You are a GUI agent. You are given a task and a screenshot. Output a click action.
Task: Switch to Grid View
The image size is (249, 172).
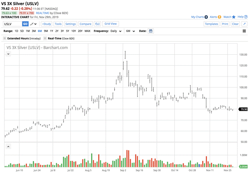coord(110,24)
